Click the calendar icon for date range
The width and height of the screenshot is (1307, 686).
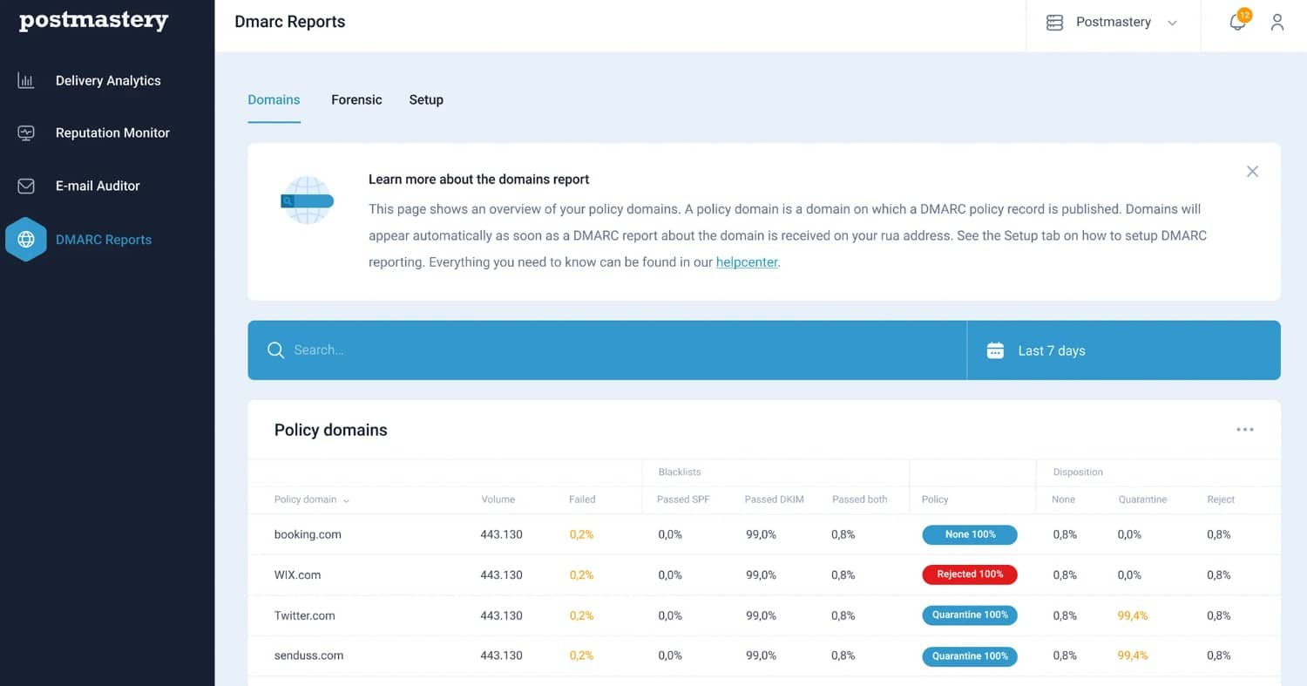click(x=995, y=350)
